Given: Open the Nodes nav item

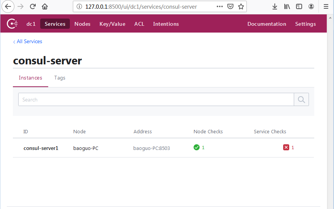Looking at the screenshot, I should coord(82,24).
